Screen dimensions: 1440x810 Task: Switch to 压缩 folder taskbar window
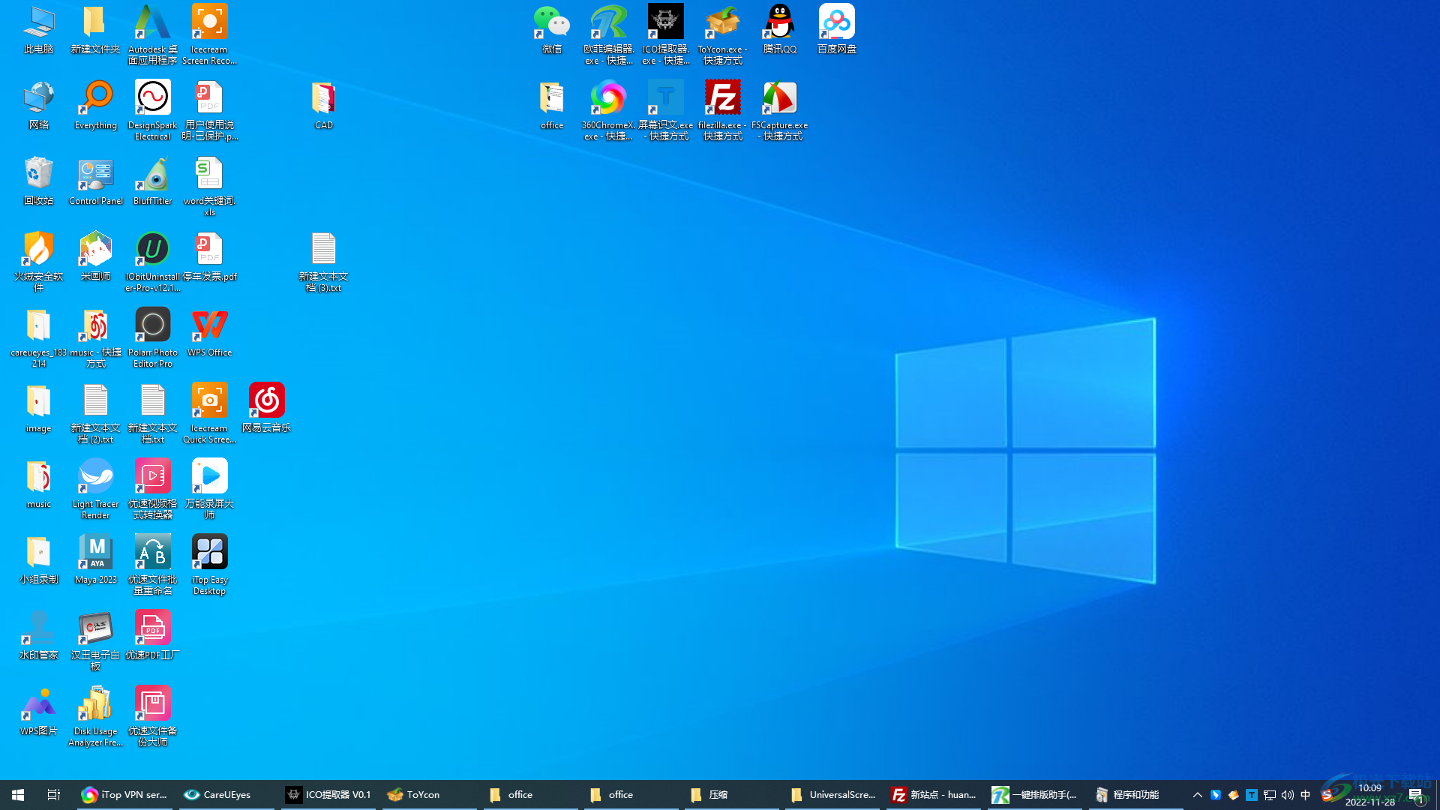(x=732, y=794)
